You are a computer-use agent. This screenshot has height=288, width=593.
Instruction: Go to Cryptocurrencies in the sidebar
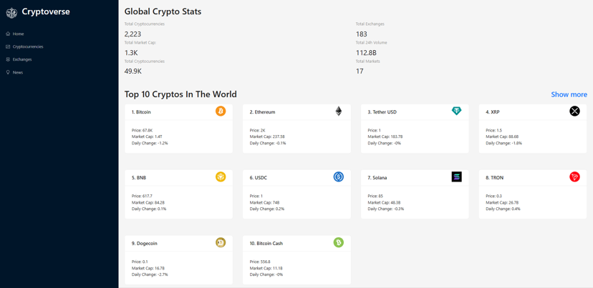tap(28, 46)
